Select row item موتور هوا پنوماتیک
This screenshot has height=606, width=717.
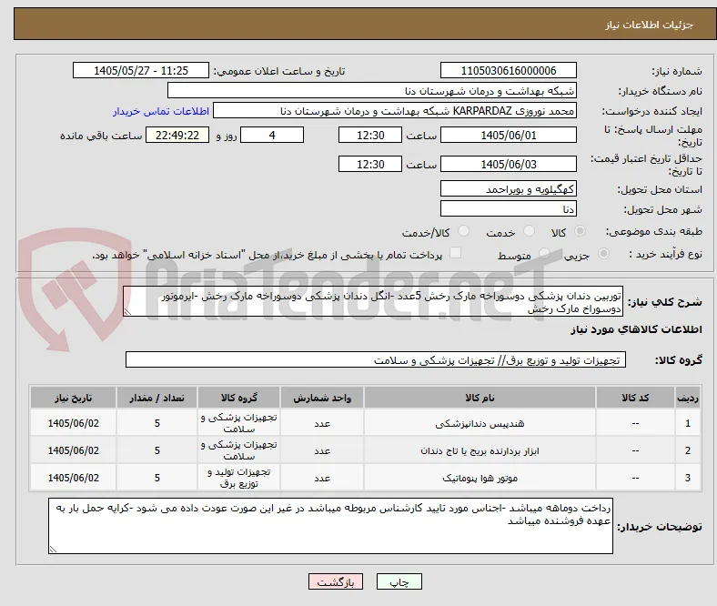pos(480,478)
